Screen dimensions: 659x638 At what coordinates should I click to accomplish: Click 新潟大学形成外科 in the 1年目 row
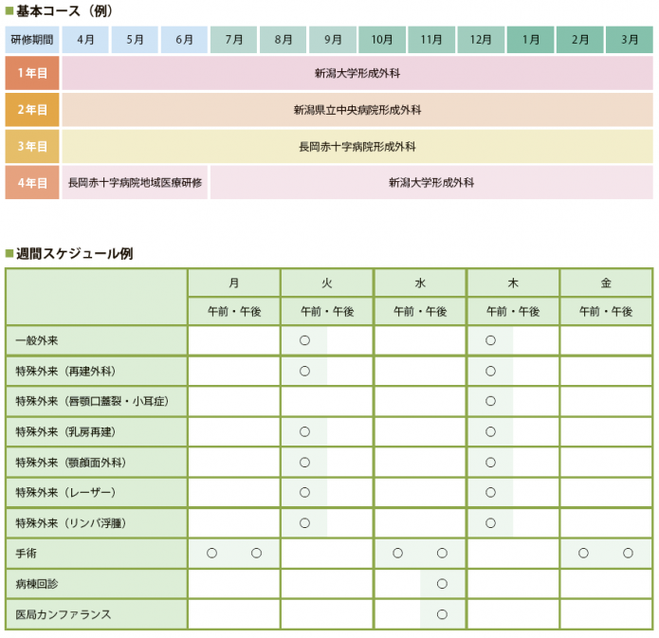tap(357, 73)
